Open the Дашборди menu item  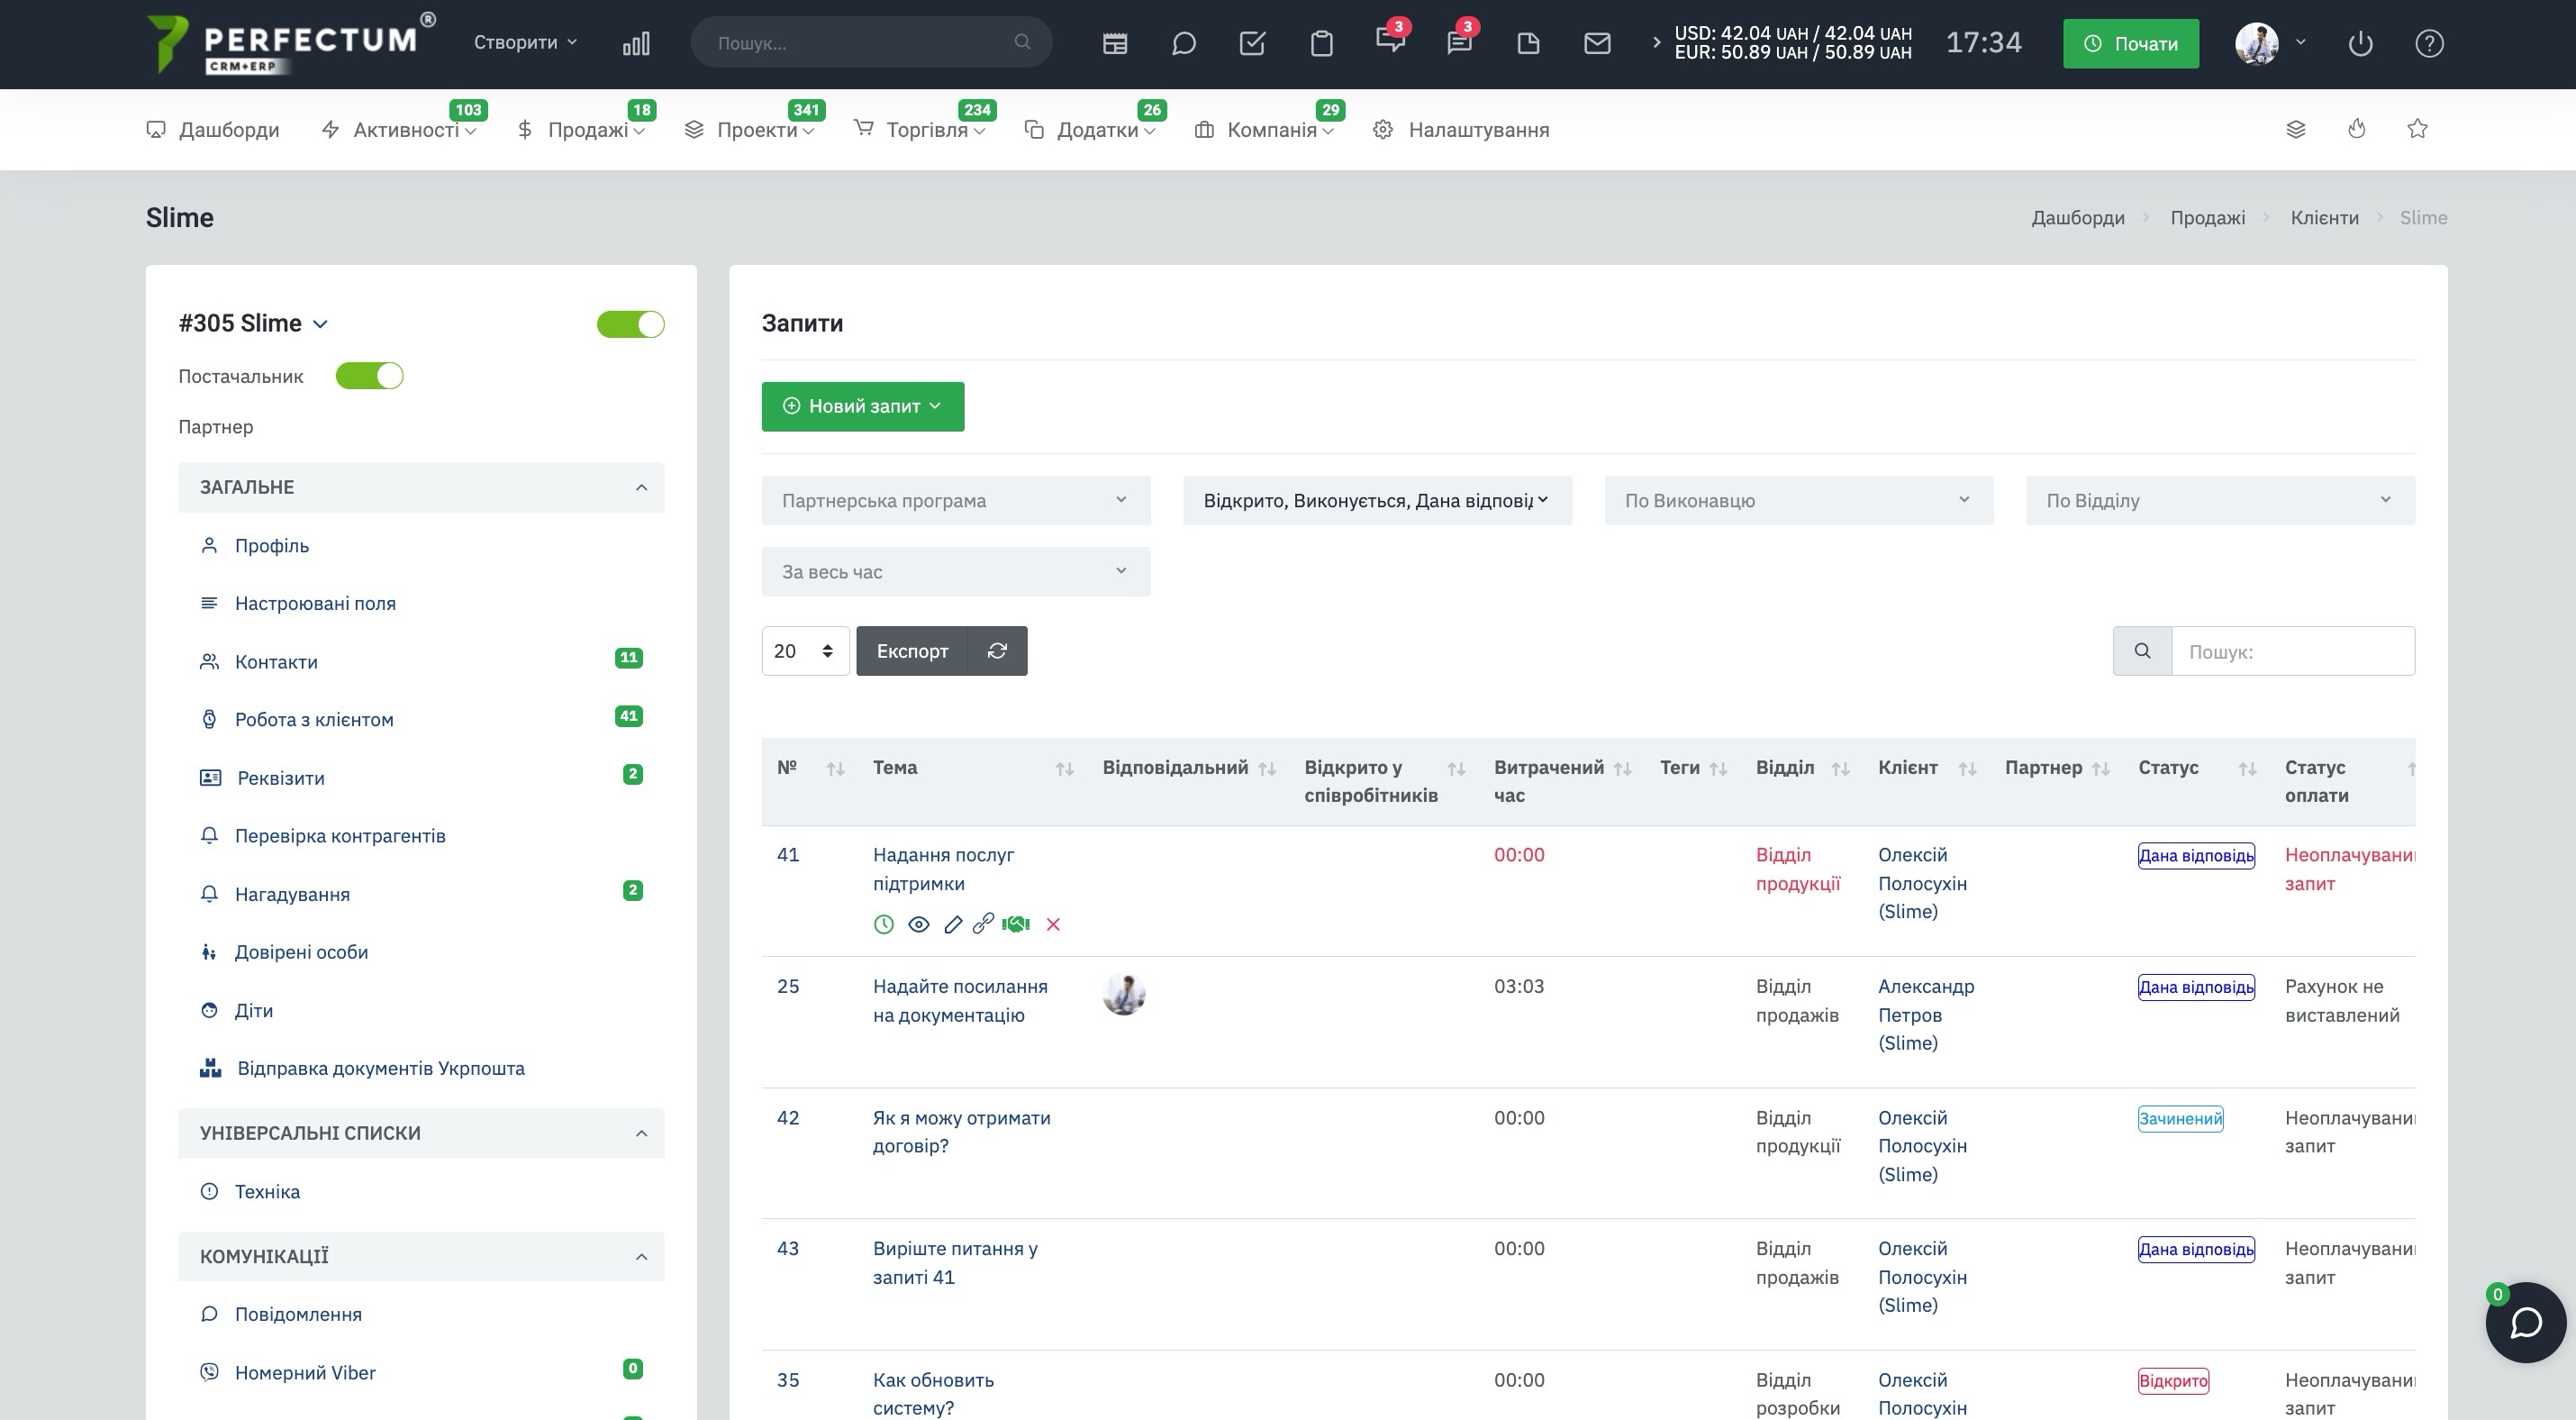click(213, 129)
